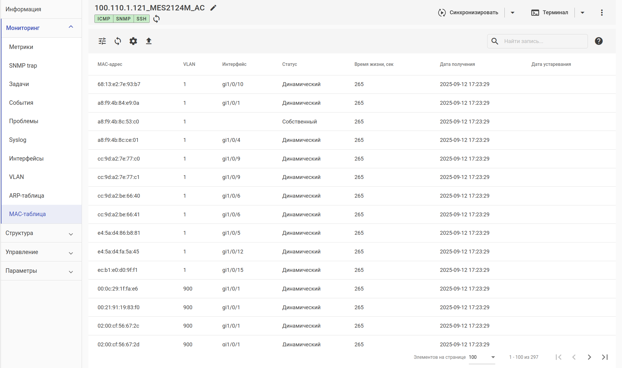Image resolution: width=622 pixels, height=368 pixels.
Task: Open the table filter settings icon
Action: tap(102, 41)
